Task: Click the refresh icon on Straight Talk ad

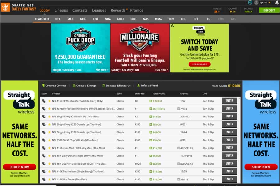Action: tap(172, 26)
